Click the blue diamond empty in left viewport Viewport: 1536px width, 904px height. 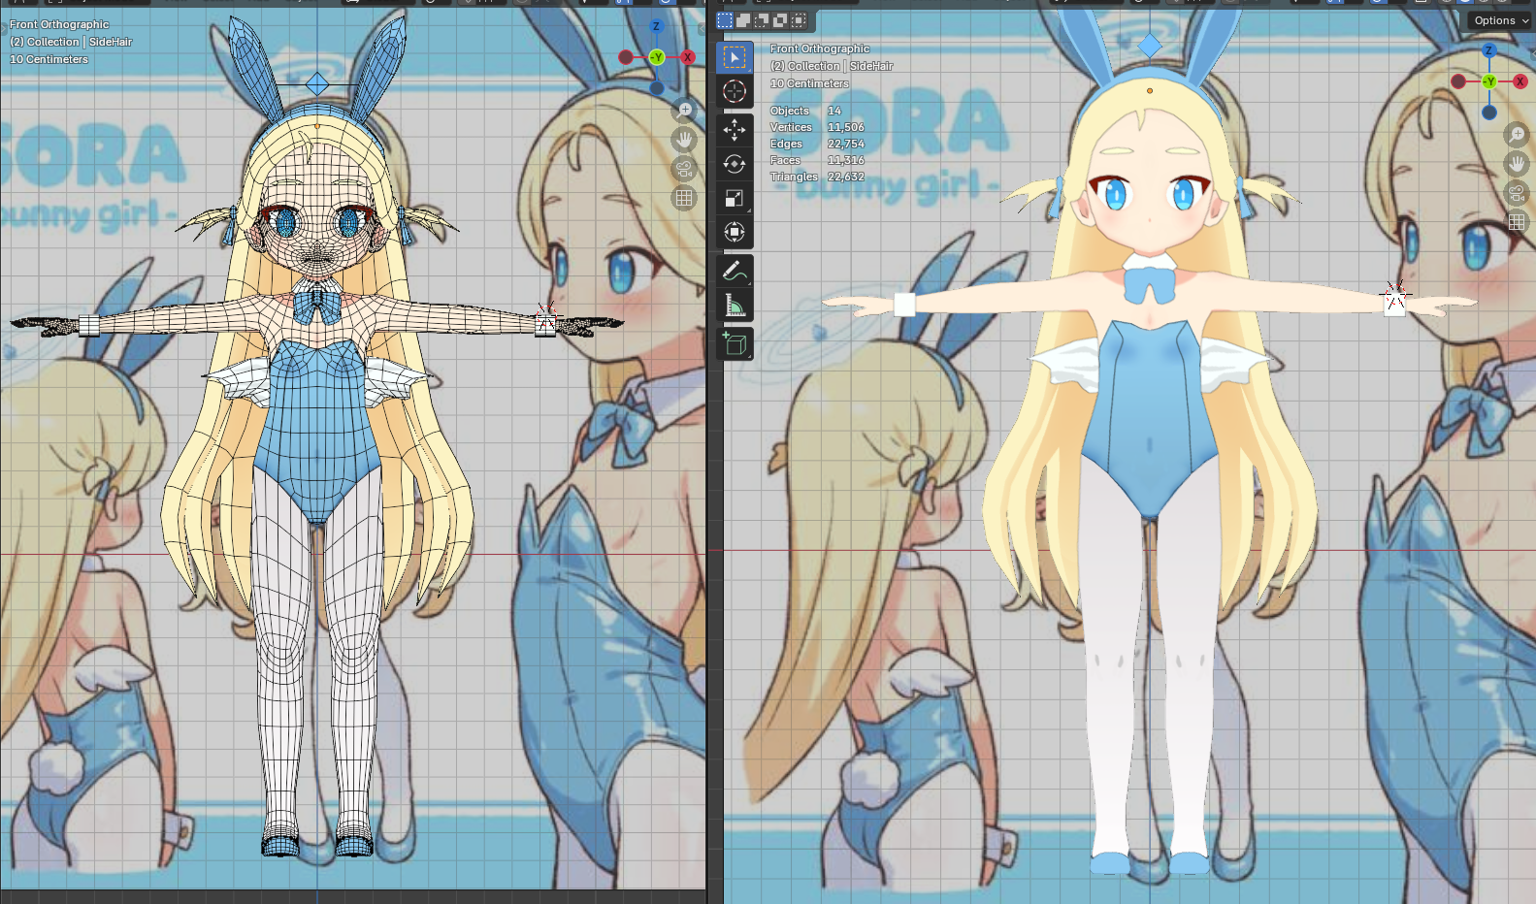tap(317, 84)
